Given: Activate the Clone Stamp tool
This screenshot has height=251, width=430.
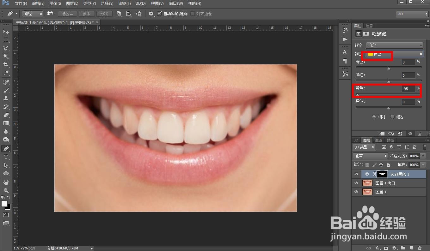Looking at the screenshot, I should tap(6, 99).
